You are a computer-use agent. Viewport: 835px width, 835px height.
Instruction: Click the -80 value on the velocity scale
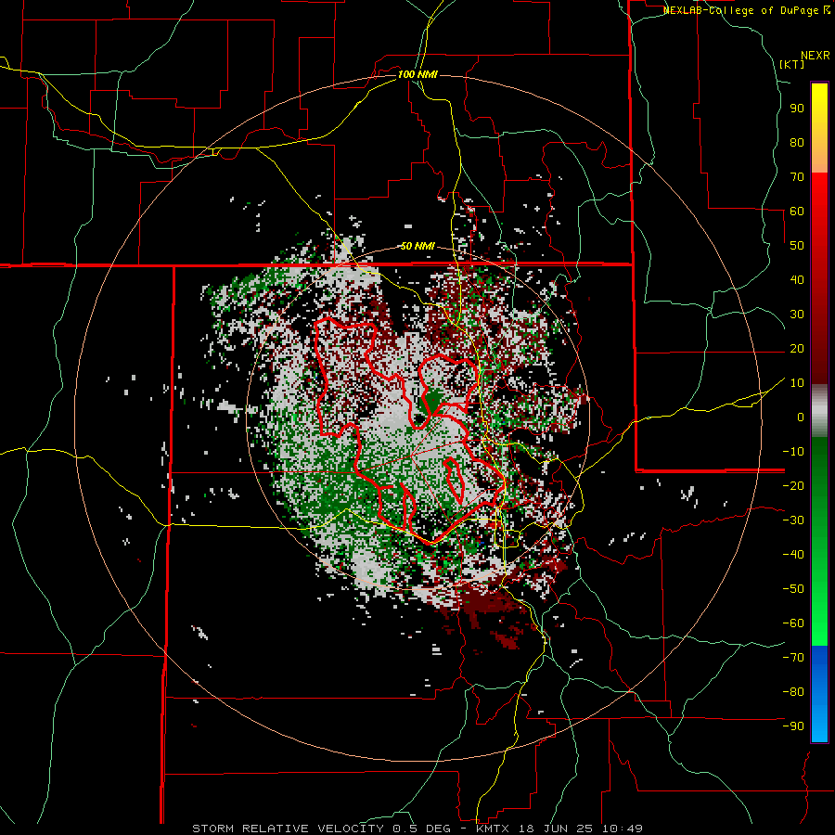tap(793, 692)
